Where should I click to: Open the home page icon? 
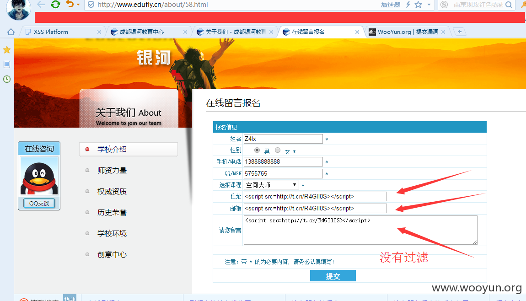pos(11,32)
